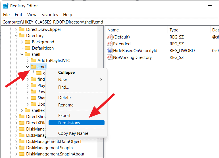Click the Directory folder icon
Image resolution: width=219 pixels, height=158 pixels.
tap(22, 35)
